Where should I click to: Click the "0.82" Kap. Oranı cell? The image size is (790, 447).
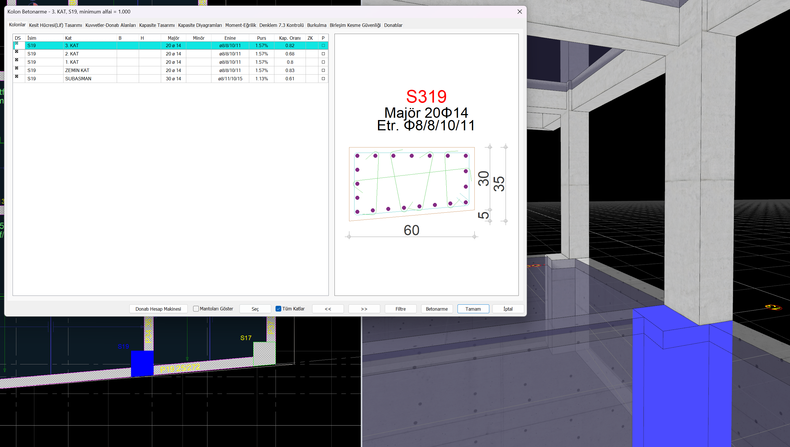tap(290, 45)
